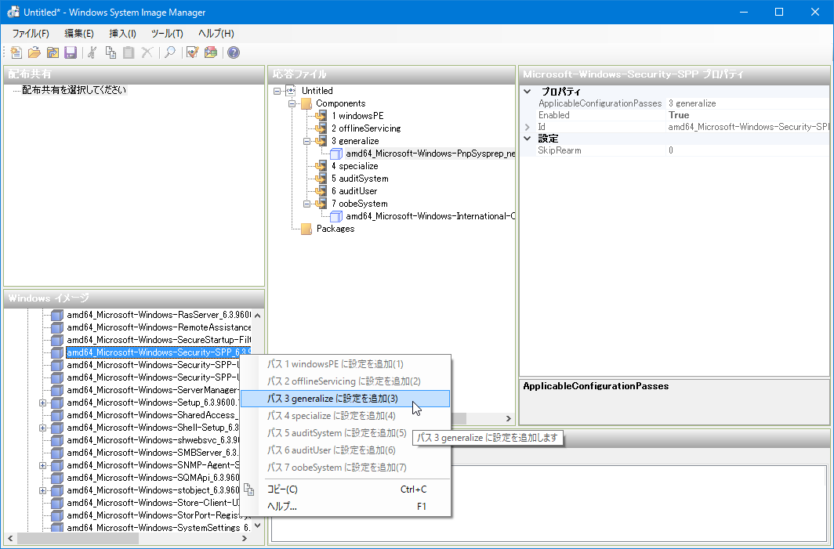Select amd64_Microsoft-Windows-RemoteAssistance component
This screenshot has width=834, height=549.
tap(158, 327)
